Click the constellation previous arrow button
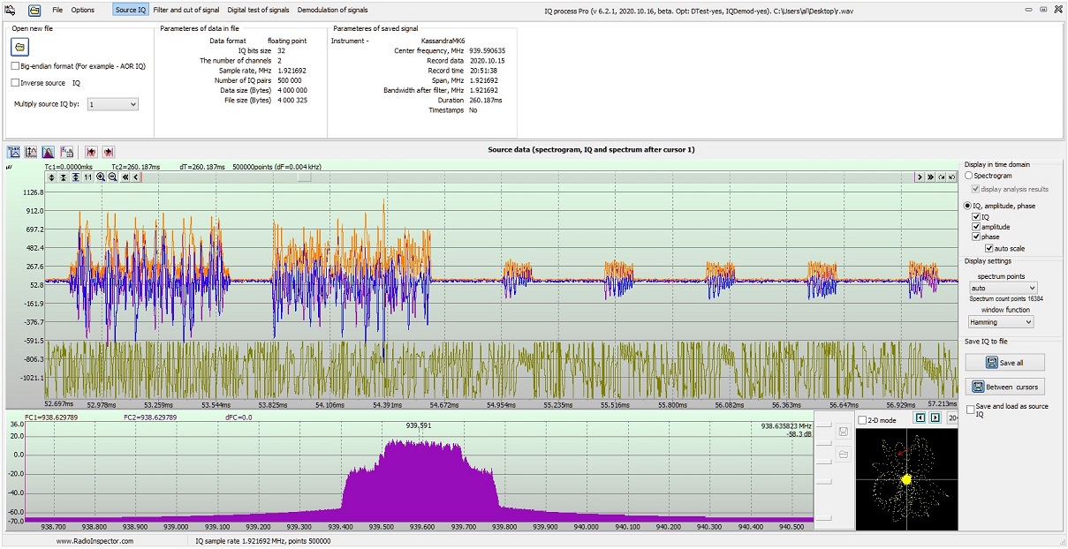 tap(920, 418)
